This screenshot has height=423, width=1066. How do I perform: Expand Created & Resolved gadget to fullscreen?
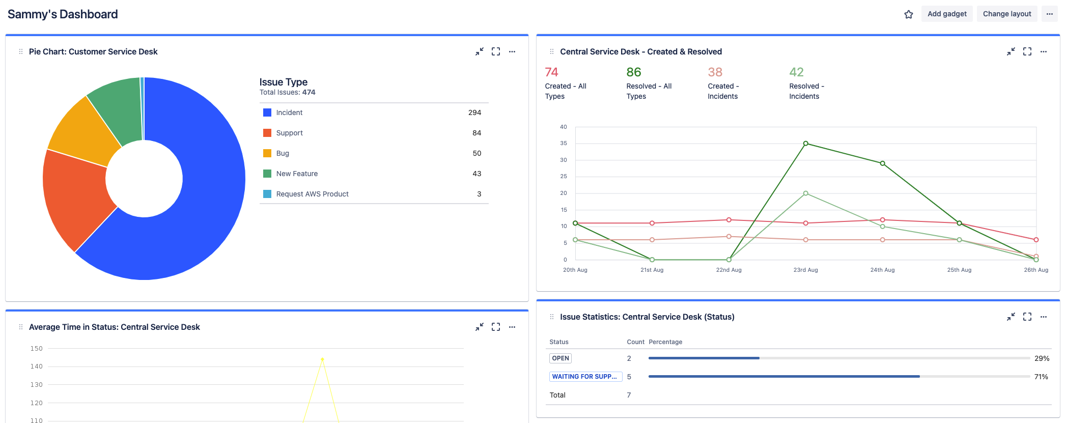[x=1027, y=51]
